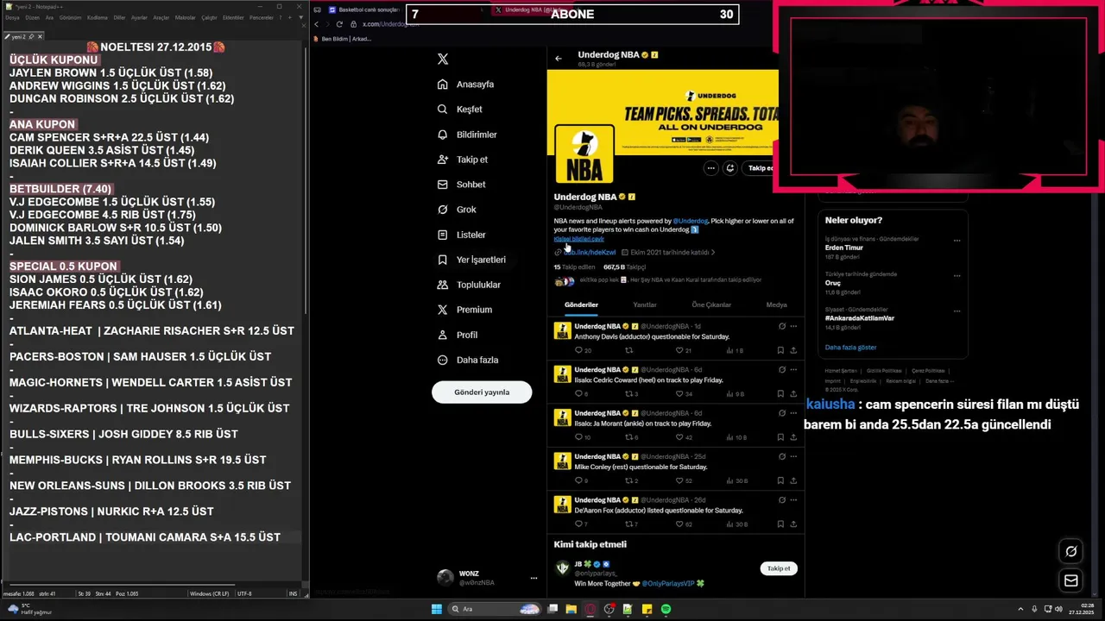1105x621 pixels.
Task: Click the back arrow on Underdog NBA profile
Action: click(x=559, y=59)
